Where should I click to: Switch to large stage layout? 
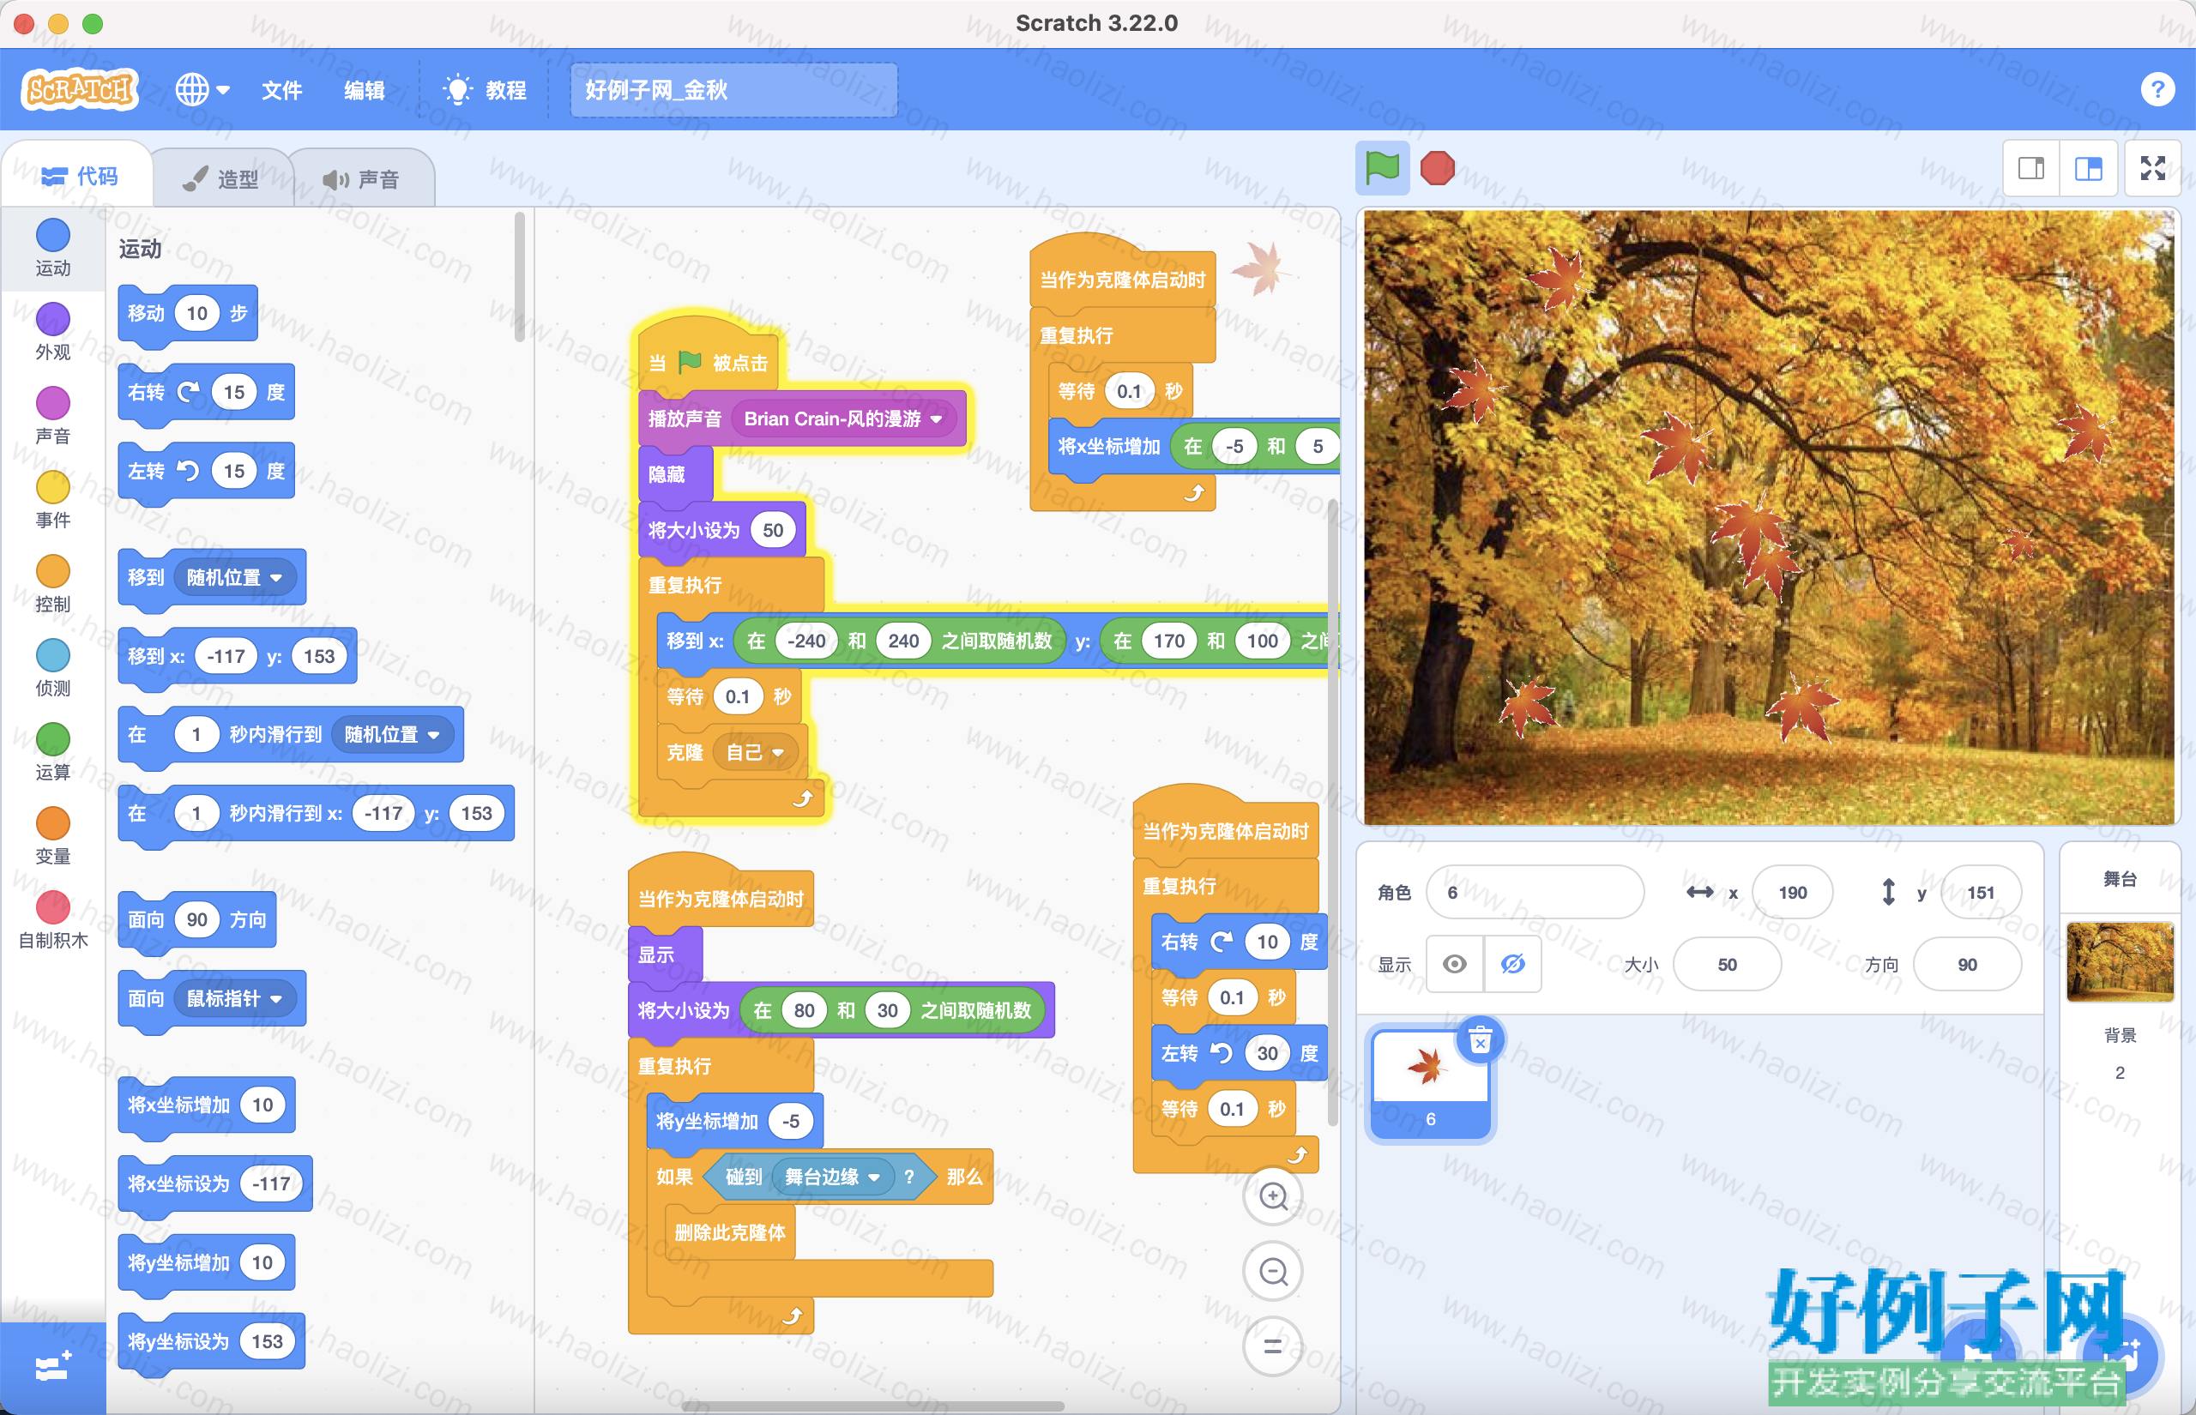pyautogui.click(x=2089, y=168)
